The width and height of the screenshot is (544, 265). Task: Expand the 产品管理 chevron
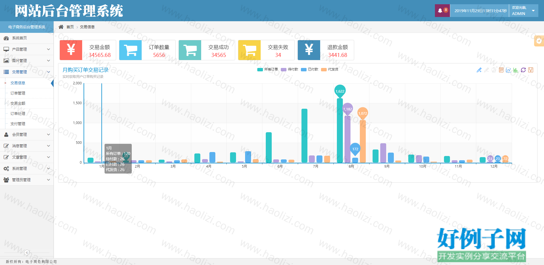(48, 49)
